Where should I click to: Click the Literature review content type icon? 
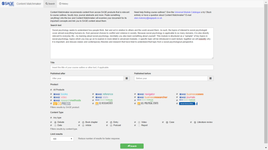pyautogui.click(x=195, y=122)
